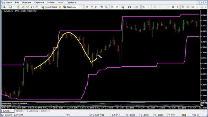The height and width of the screenshot is (117, 208).
Task: Toggle the Market Watch window icon
Action: coord(19,7)
